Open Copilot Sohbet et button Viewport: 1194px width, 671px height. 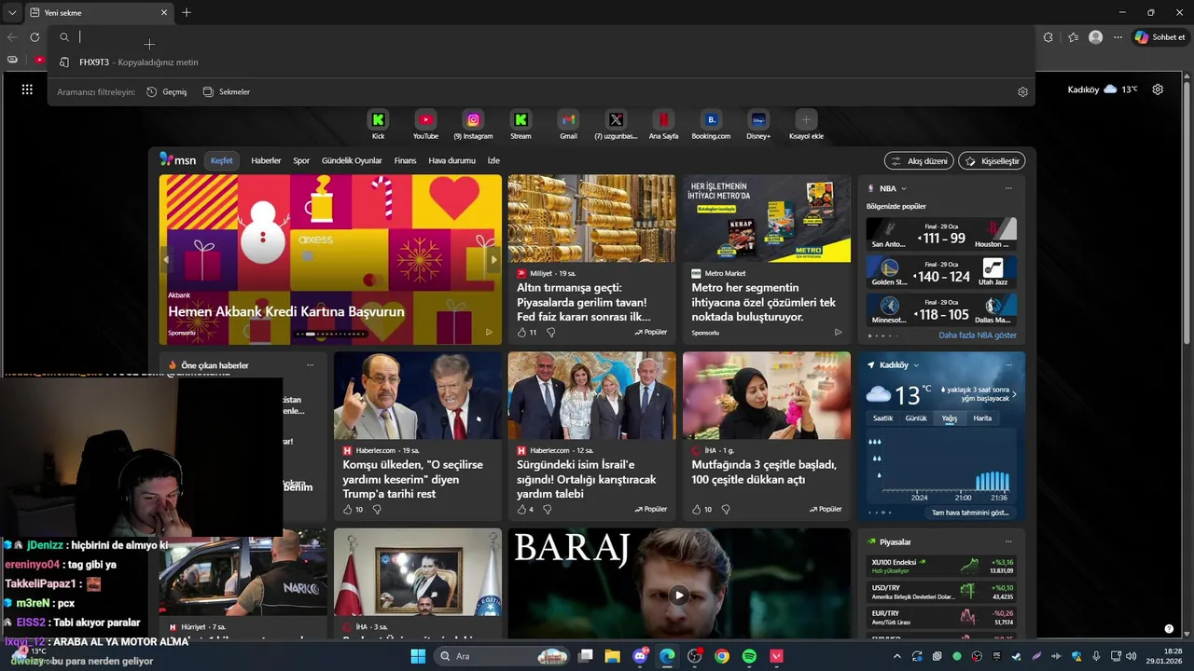[x=1159, y=37]
